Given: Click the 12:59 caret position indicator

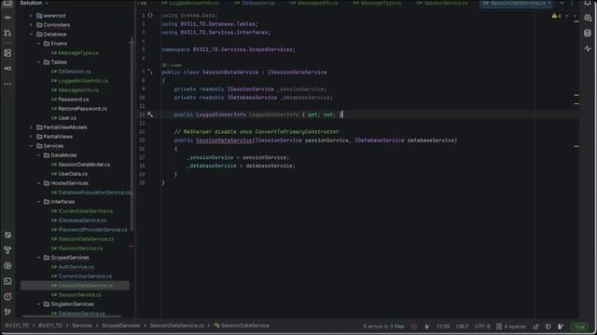Looking at the screenshot, I should coord(443,327).
